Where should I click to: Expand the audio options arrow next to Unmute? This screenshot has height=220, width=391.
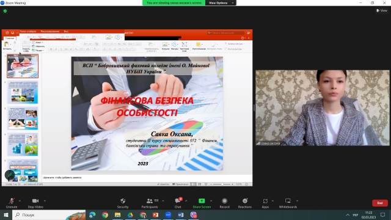[x=20, y=201]
